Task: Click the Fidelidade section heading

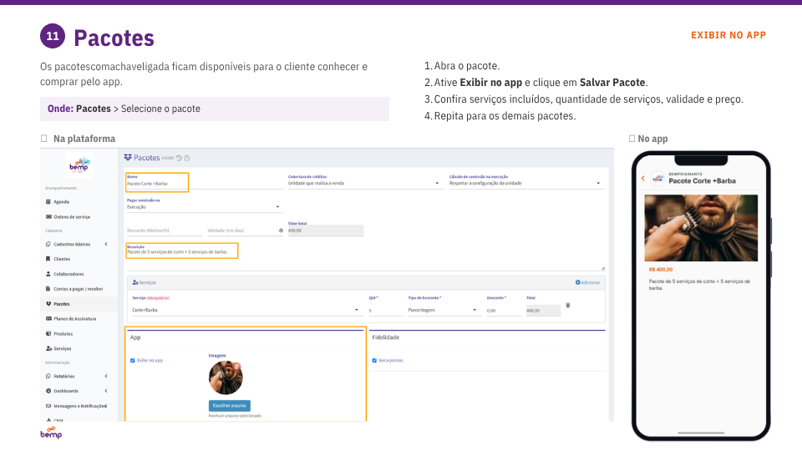Action: pos(386,337)
